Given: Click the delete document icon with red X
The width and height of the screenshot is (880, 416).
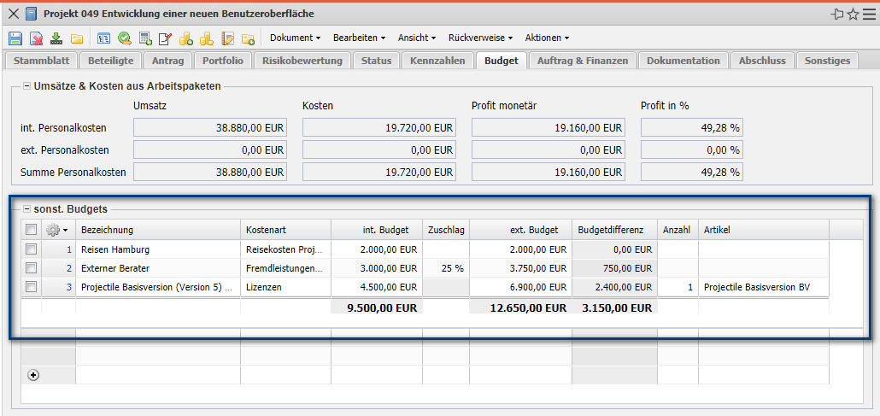Looking at the screenshot, I should coord(36,38).
